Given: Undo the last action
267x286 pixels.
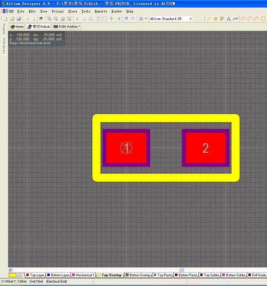Looking at the screenshot, I should (126, 19).
